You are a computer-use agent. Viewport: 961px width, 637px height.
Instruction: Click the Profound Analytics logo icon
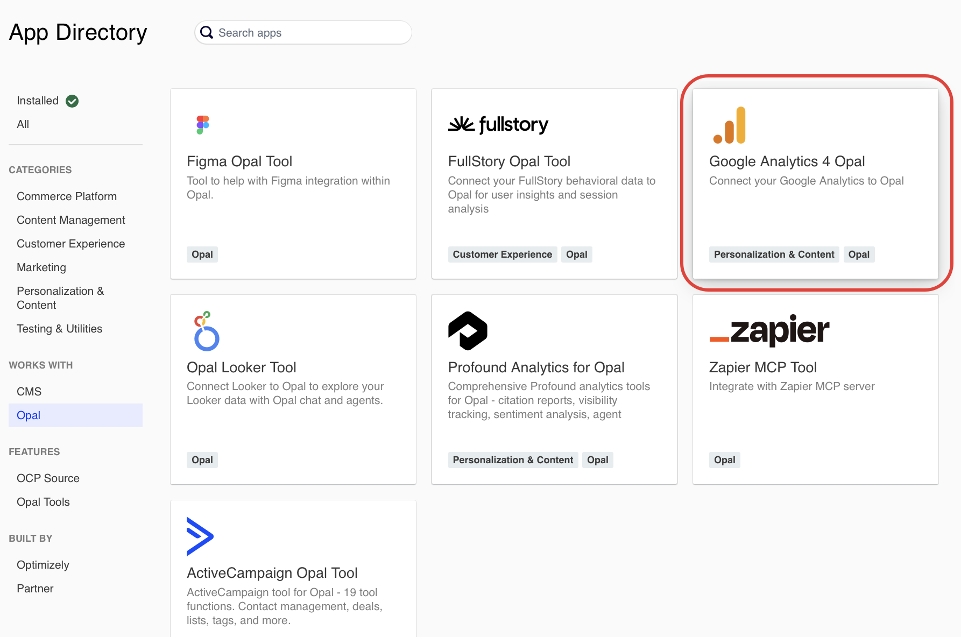point(468,331)
